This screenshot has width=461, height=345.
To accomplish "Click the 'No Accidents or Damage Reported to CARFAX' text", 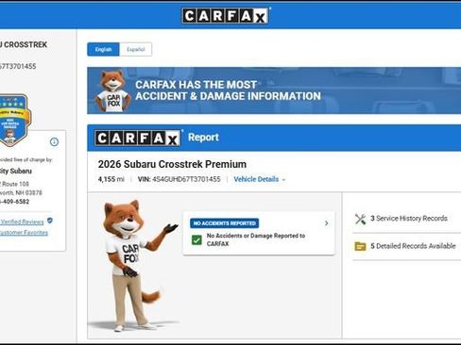I will tap(256, 239).
